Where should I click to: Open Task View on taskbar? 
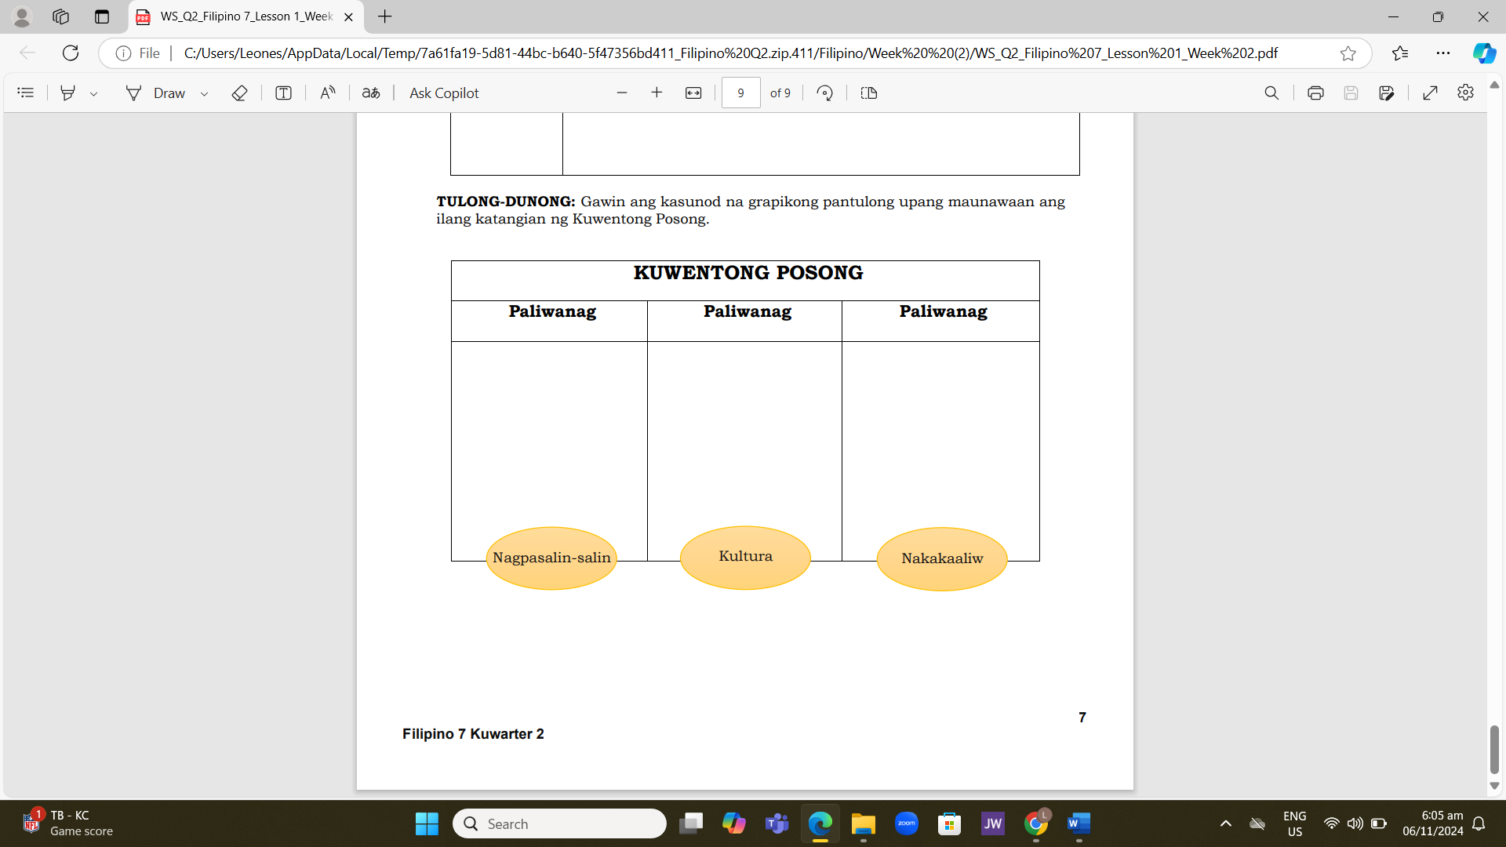pyautogui.click(x=691, y=823)
